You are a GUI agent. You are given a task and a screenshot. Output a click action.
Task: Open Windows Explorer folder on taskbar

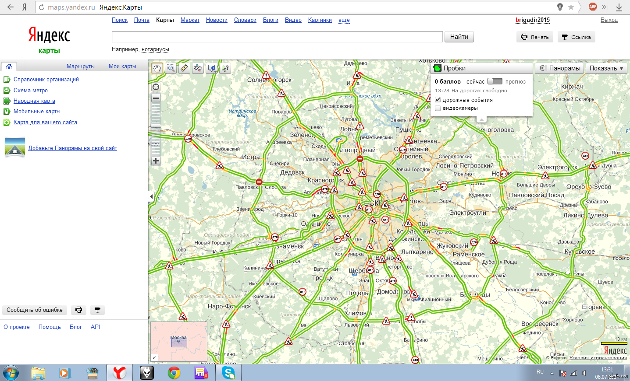(x=38, y=373)
